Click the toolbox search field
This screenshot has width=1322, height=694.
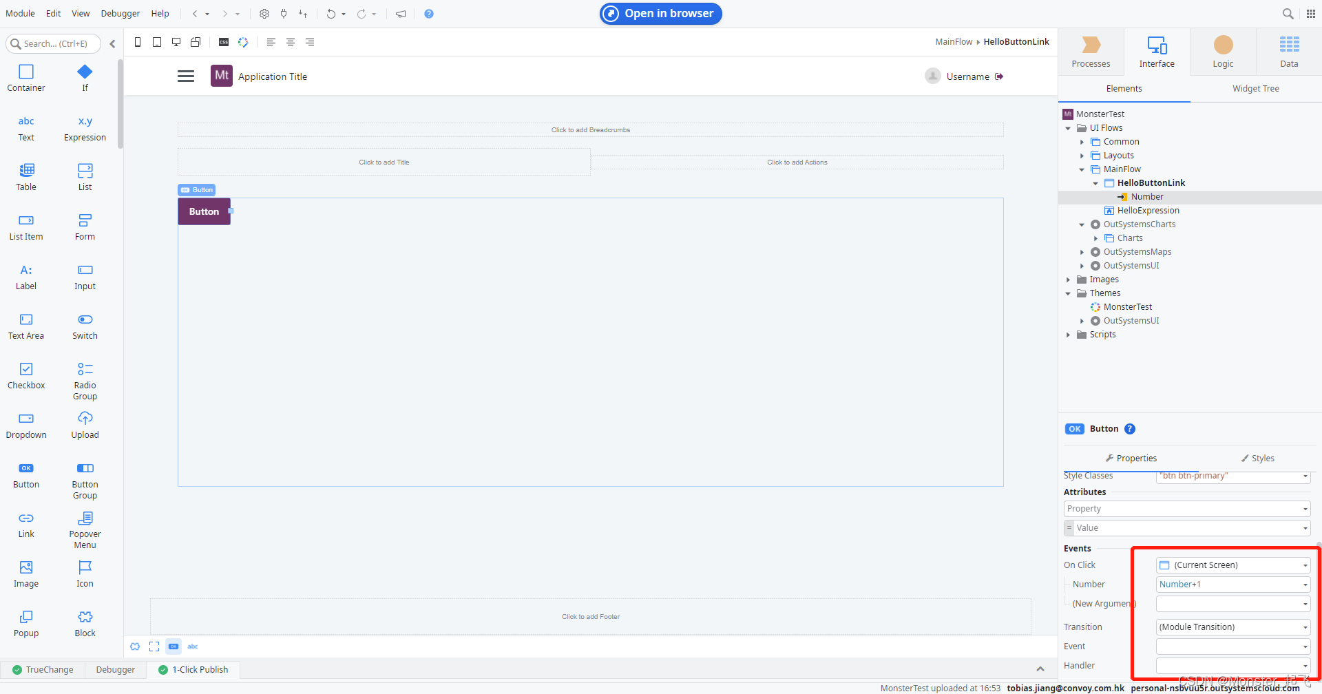point(54,43)
